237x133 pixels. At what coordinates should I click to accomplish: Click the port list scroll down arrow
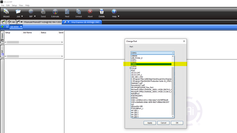click(x=173, y=116)
